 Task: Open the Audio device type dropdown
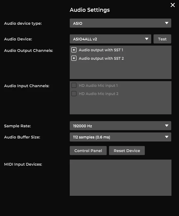120,23
